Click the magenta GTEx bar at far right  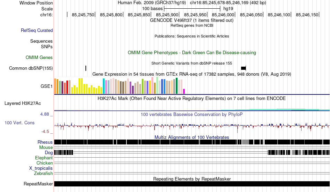coord(184,91)
